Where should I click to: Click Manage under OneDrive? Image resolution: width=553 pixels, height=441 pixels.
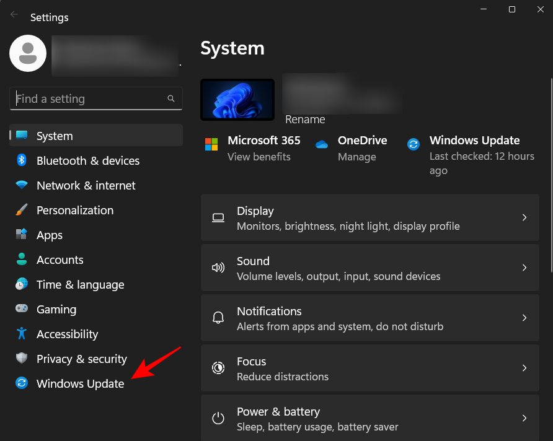click(x=357, y=157)
